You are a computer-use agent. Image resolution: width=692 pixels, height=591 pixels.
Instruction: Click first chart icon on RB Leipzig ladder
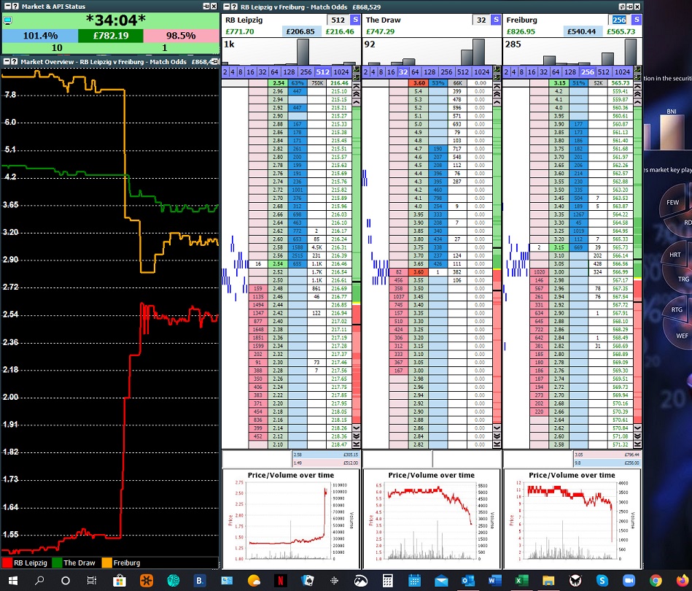pyautogui.click(x=357, y=69)
